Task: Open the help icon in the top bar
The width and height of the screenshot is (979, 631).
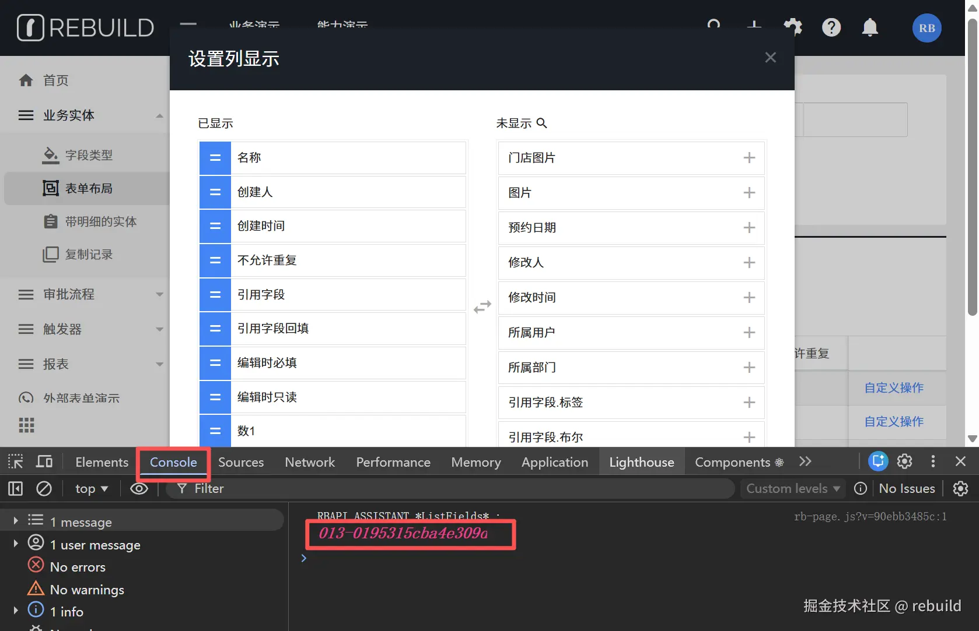Action: tap(831, 27)
